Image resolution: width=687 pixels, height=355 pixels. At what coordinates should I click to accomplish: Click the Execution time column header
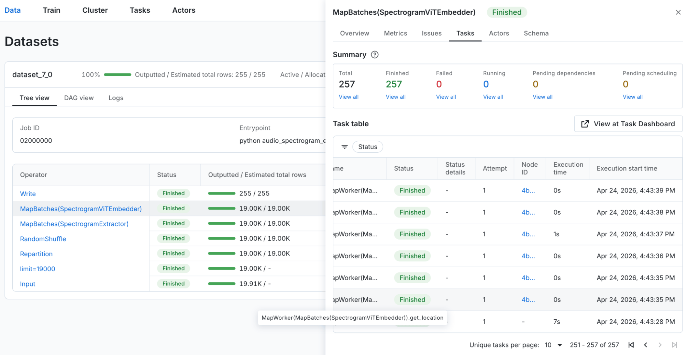pos(568,169)
